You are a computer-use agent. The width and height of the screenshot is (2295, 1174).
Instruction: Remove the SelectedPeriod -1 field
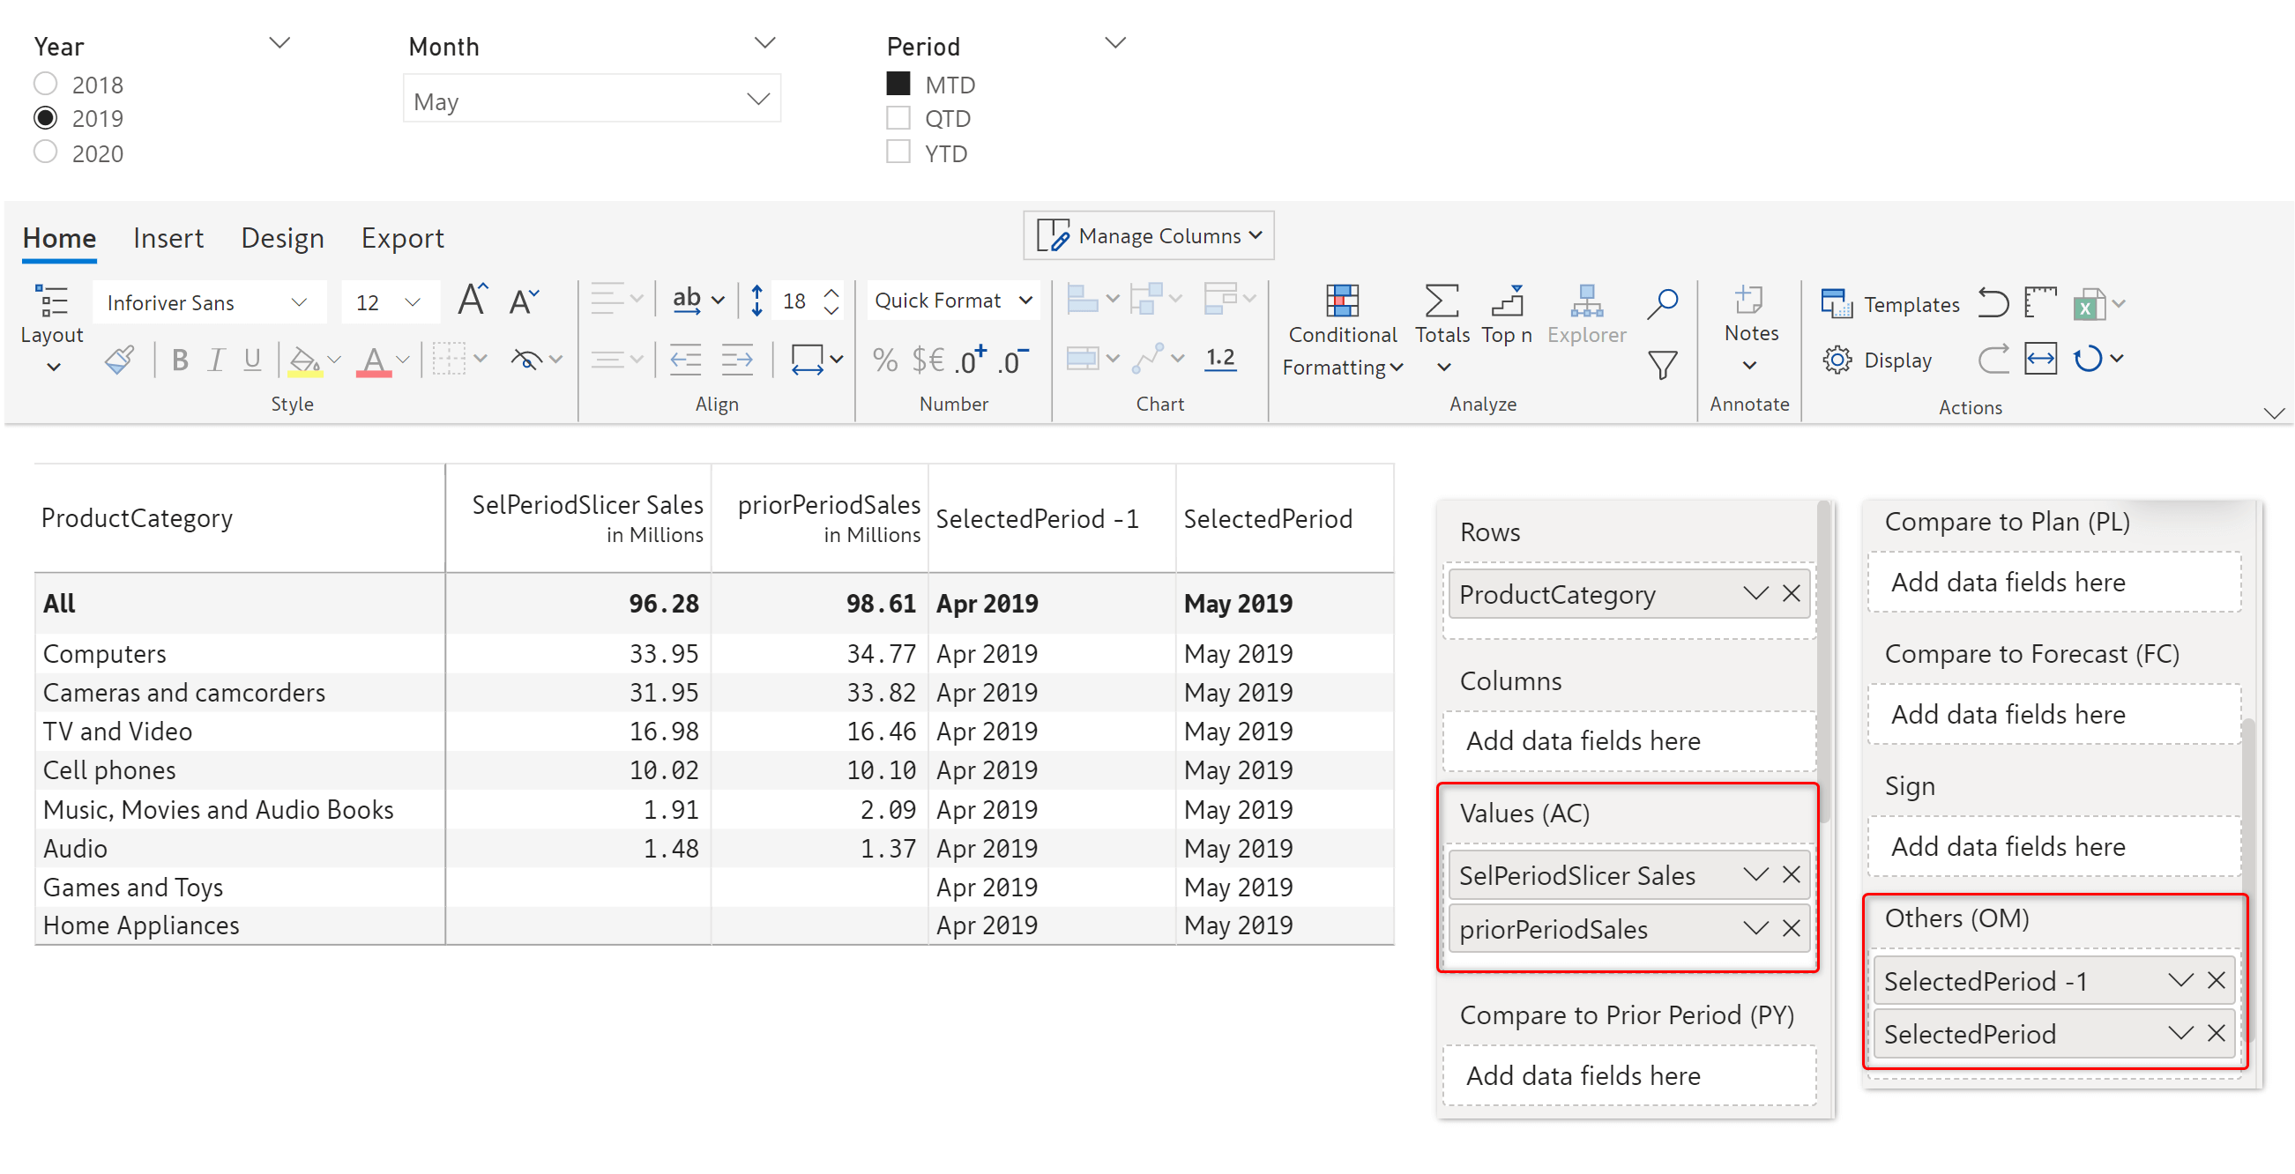2216,981
